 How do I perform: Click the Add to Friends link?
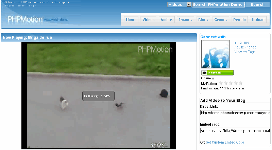(245, 47)
